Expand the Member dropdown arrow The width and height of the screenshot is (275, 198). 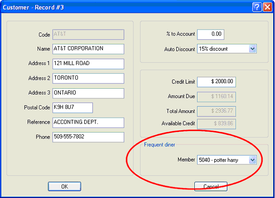253,160
